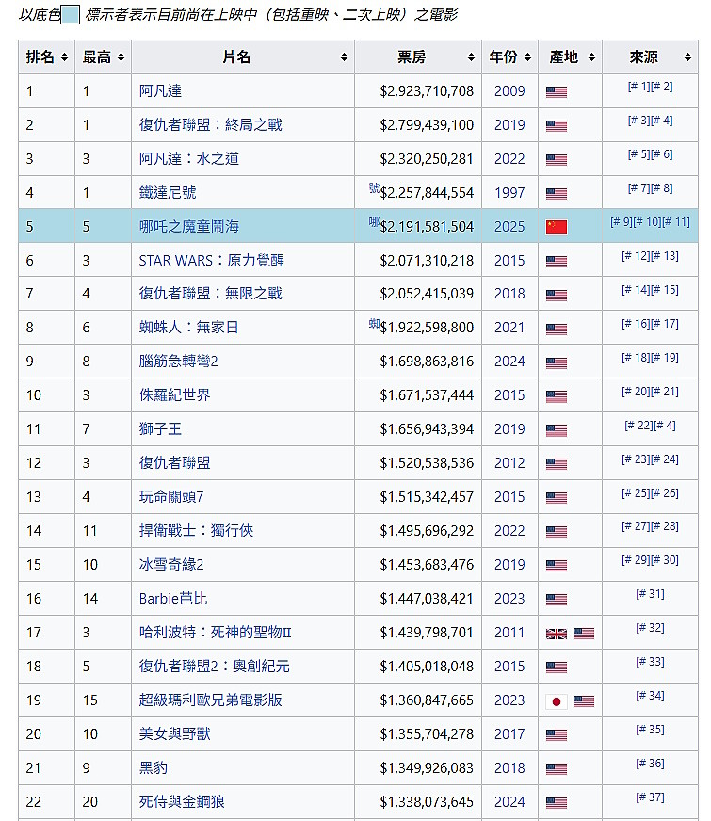Click the US flag in 美女與野獸 row
The height and width of the screenshot is (821, 711).
tap(556, 735)
